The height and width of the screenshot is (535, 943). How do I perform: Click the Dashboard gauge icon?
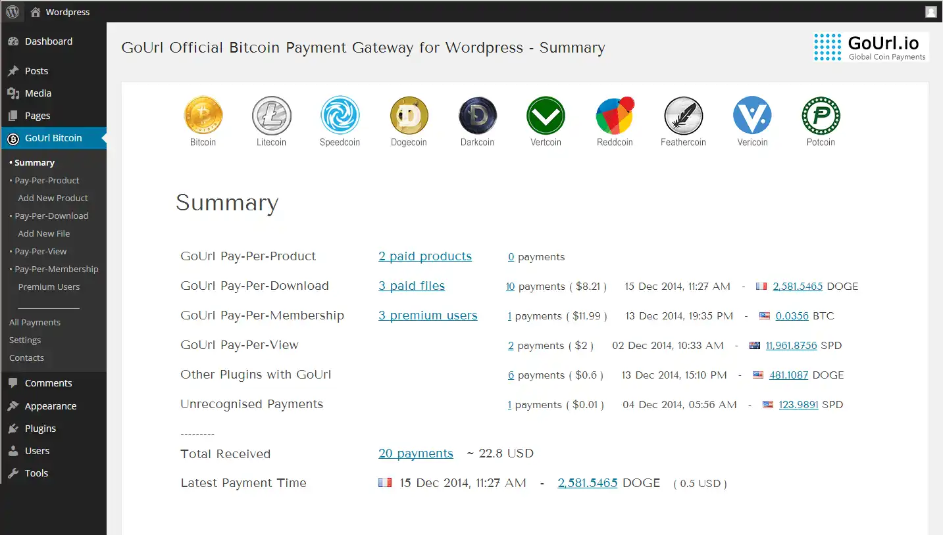[x=13, y=41]
